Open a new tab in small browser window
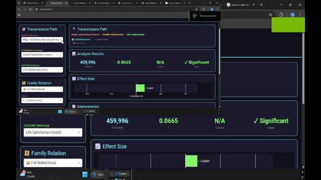 190,3
